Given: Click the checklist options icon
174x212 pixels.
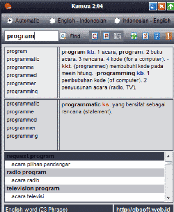Looking at the screenshot, I should click(145, 36).
